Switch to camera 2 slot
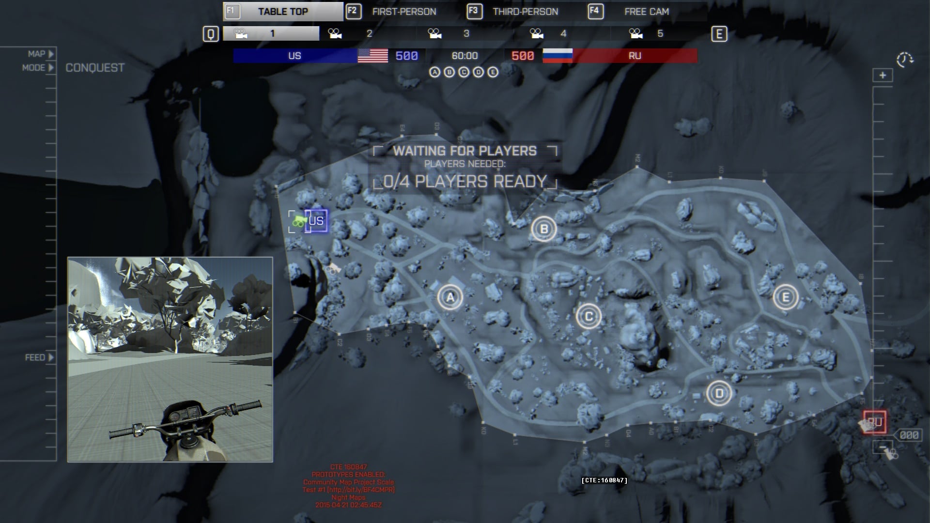The width and height of the screenshot is (930, 523). tap(368, 33)
